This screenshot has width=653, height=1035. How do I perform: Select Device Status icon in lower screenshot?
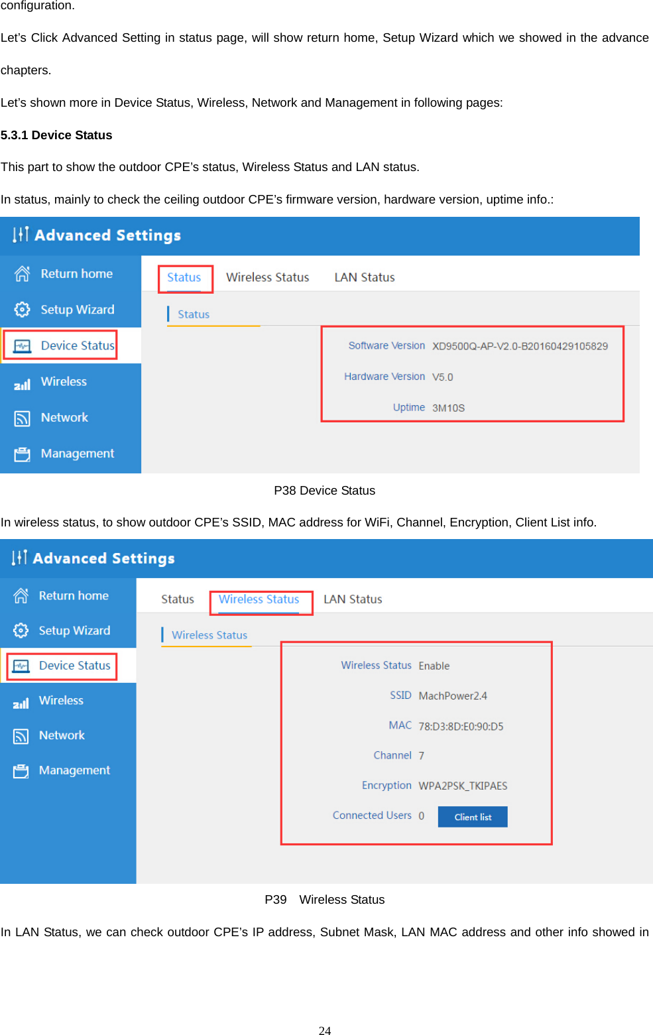coord(21,666)
